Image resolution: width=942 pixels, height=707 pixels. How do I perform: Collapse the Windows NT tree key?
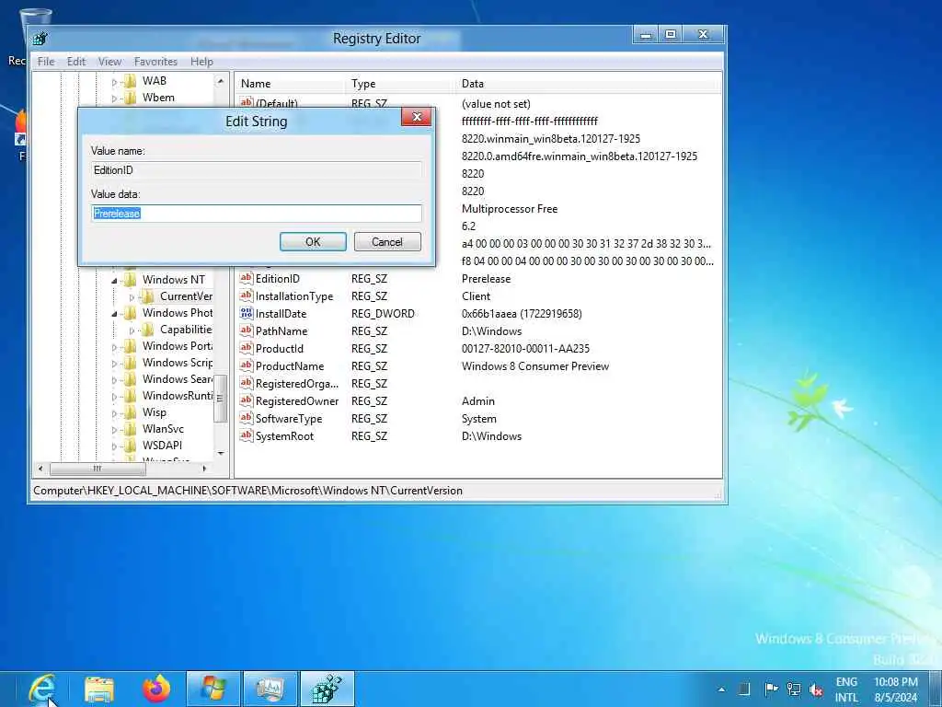[114, 281]
